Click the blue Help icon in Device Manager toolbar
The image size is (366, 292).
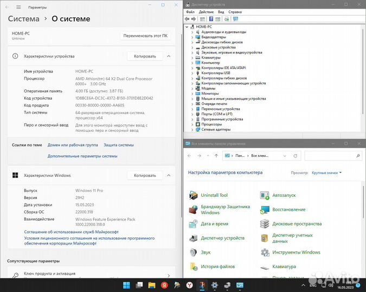[211, 19]
